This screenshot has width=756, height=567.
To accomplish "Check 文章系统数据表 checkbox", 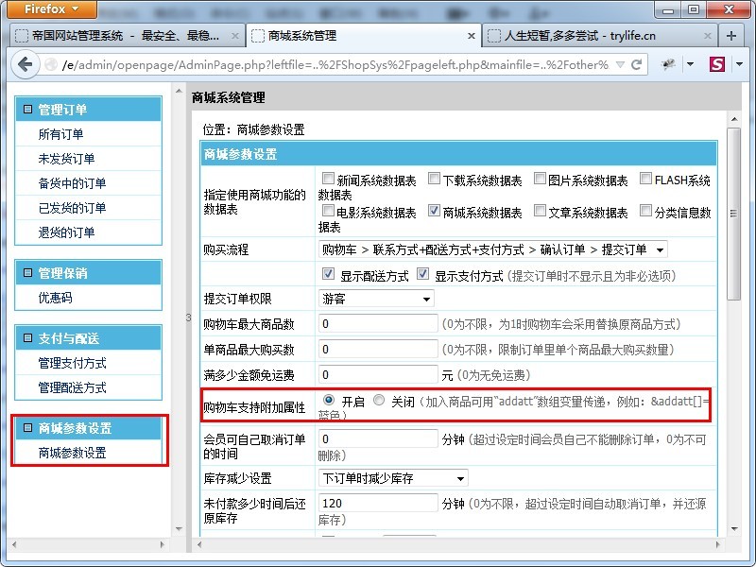I will [540, 210].
